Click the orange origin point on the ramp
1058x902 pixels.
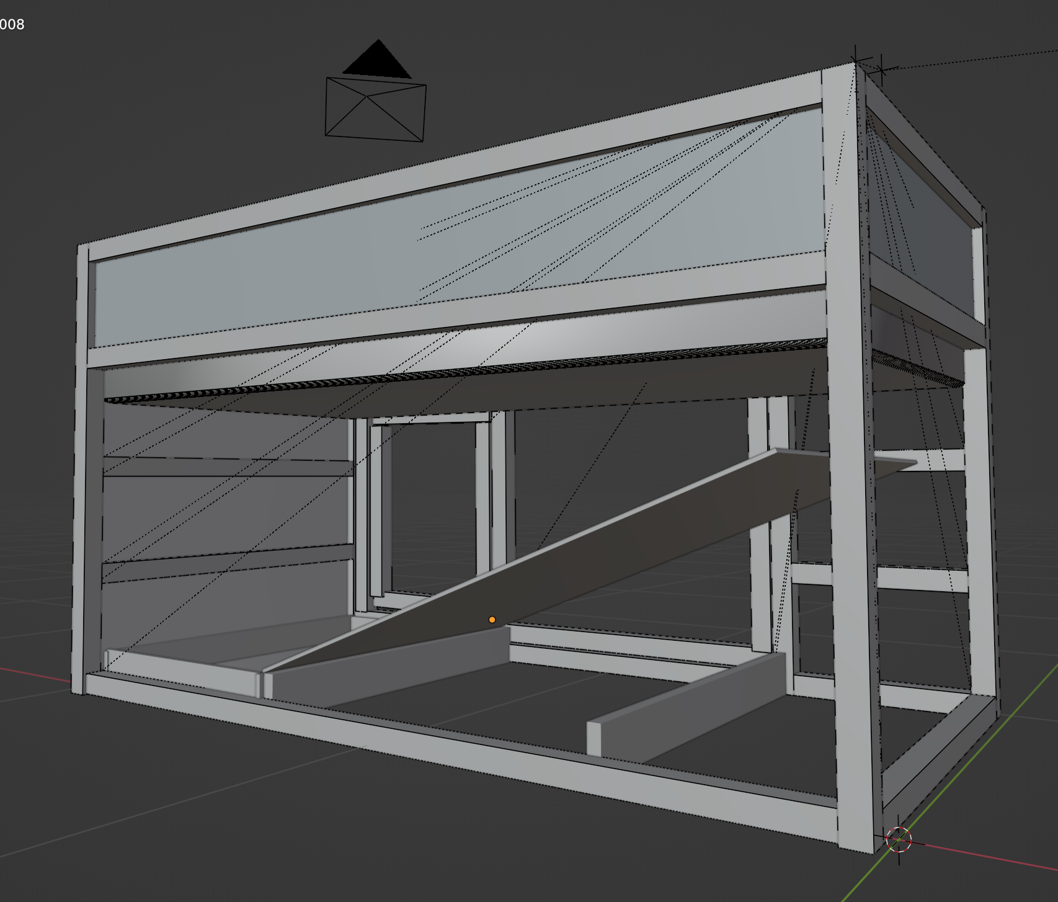tap(492, 620)
